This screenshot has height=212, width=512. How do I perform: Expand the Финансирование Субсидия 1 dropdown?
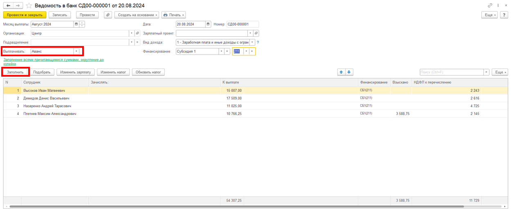pyautogui.click(x=221, y=51)
